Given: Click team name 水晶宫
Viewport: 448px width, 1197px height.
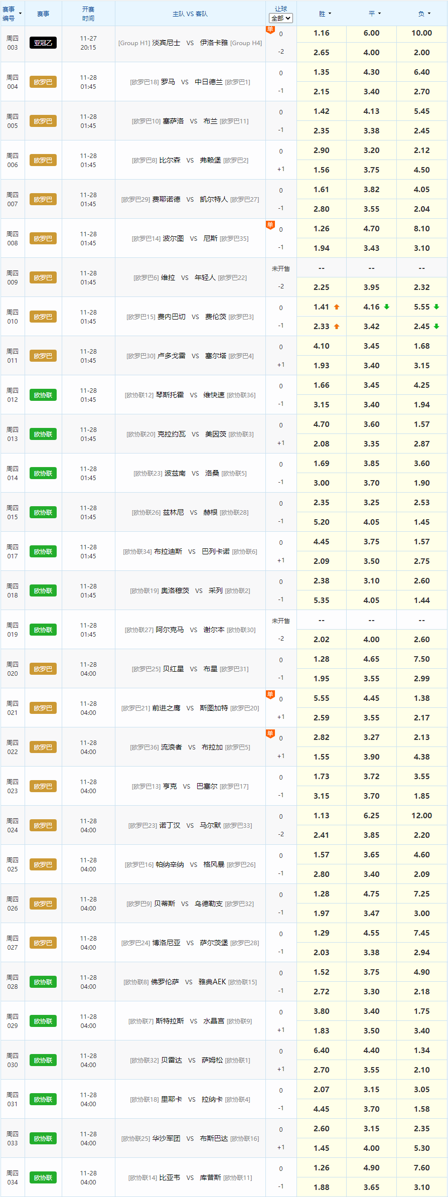Looking at the screenshot, I should point(214,1021).
